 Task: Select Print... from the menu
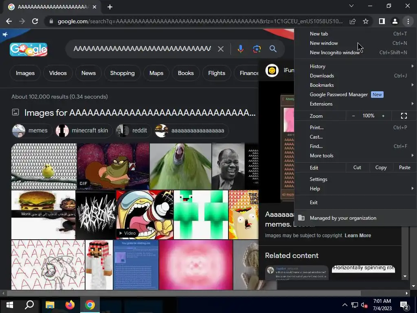pyautogui.click(x=355, y=128)
